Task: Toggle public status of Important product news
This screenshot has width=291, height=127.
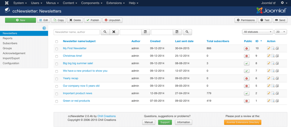Action: (247, 93)
